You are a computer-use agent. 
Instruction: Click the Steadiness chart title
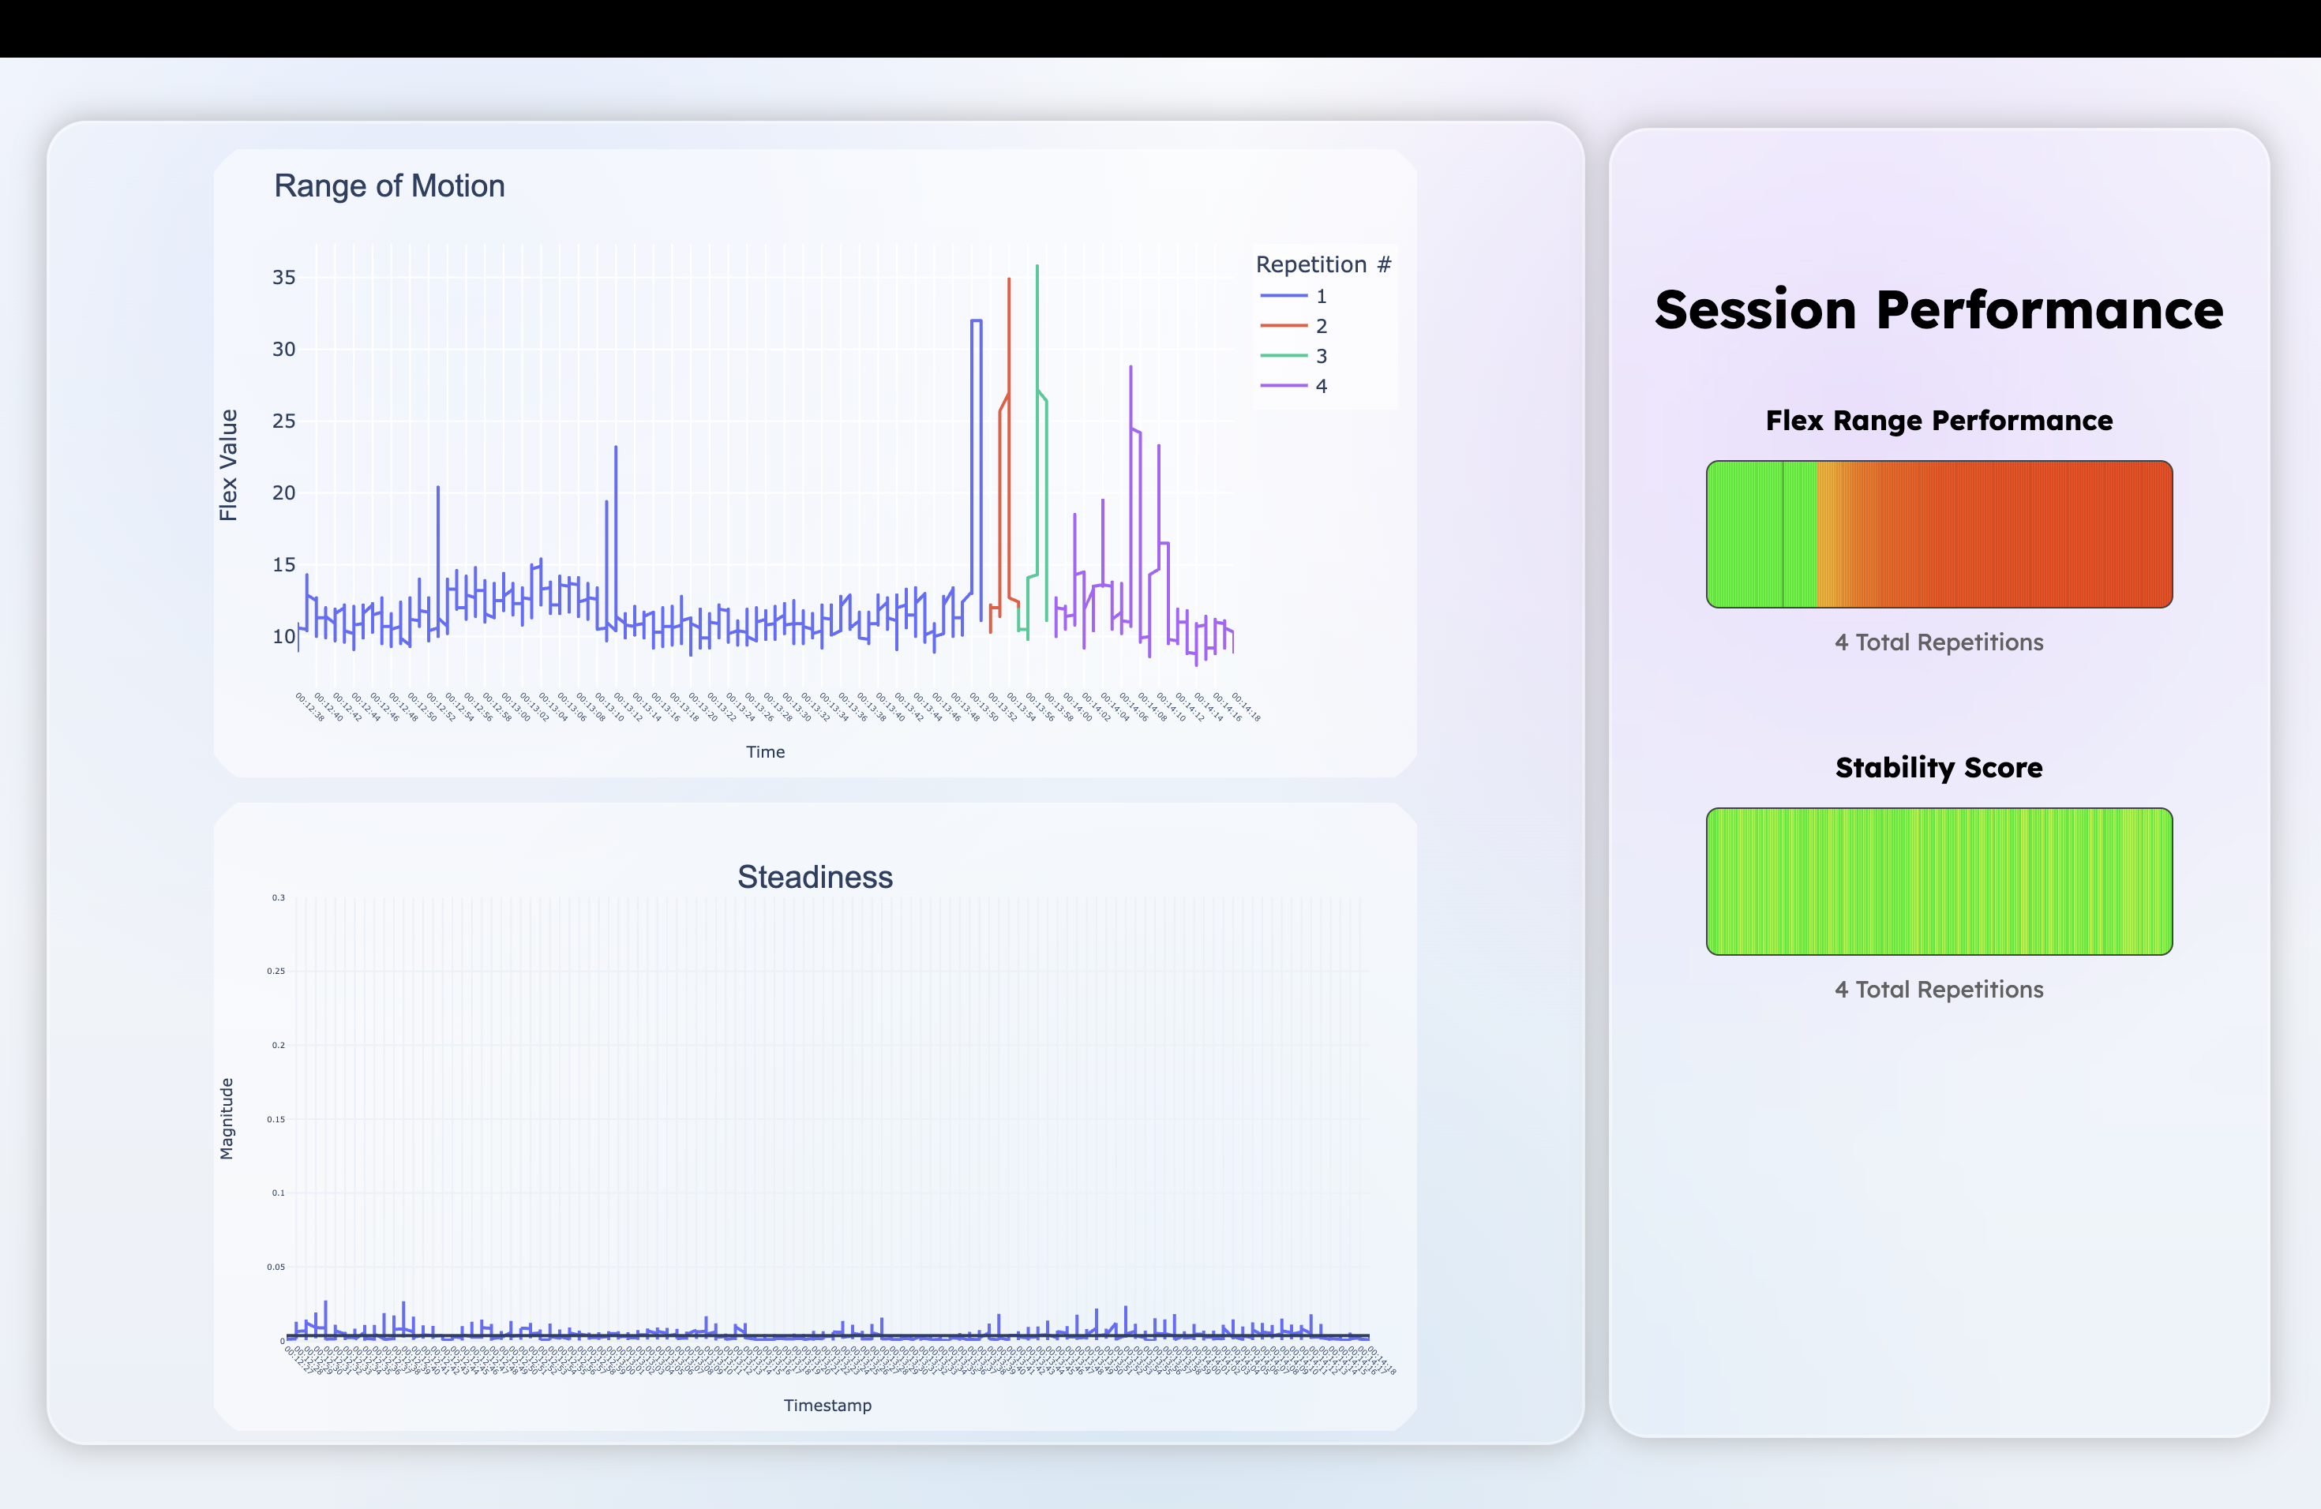coord(814,876)
